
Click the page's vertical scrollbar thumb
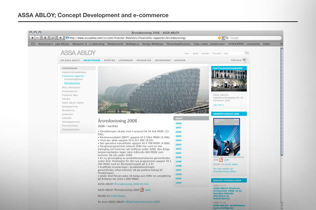coord(282,102)
